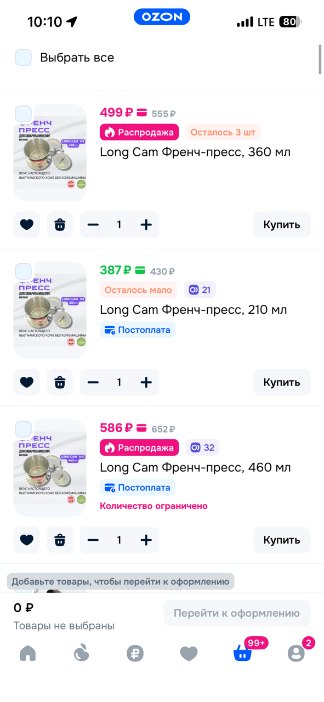
Task: Open the cart icon showing 99+ badge
Action: coord(242,653)
